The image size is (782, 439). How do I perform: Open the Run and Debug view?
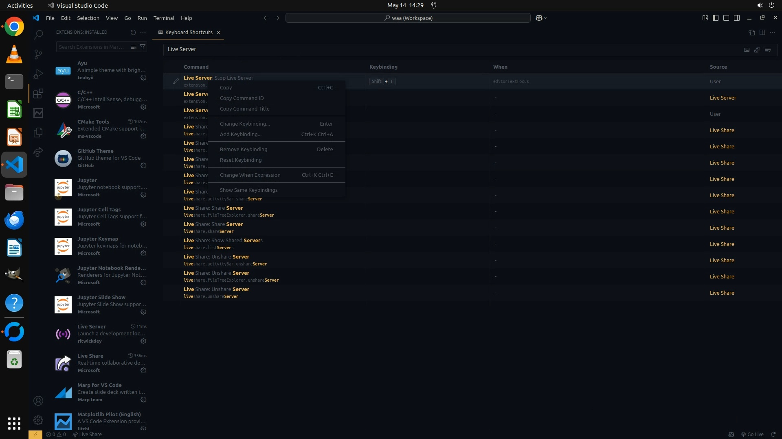point(38,74)
